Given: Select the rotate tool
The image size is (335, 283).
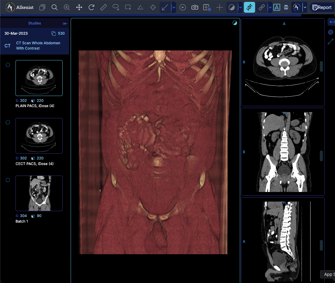Looking at the screenshot, I should tap(91, 7).
